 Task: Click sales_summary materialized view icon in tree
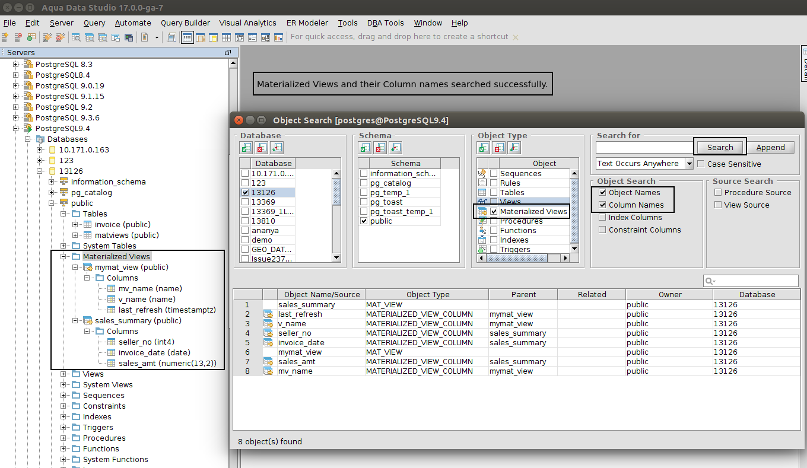pos(88,321)
